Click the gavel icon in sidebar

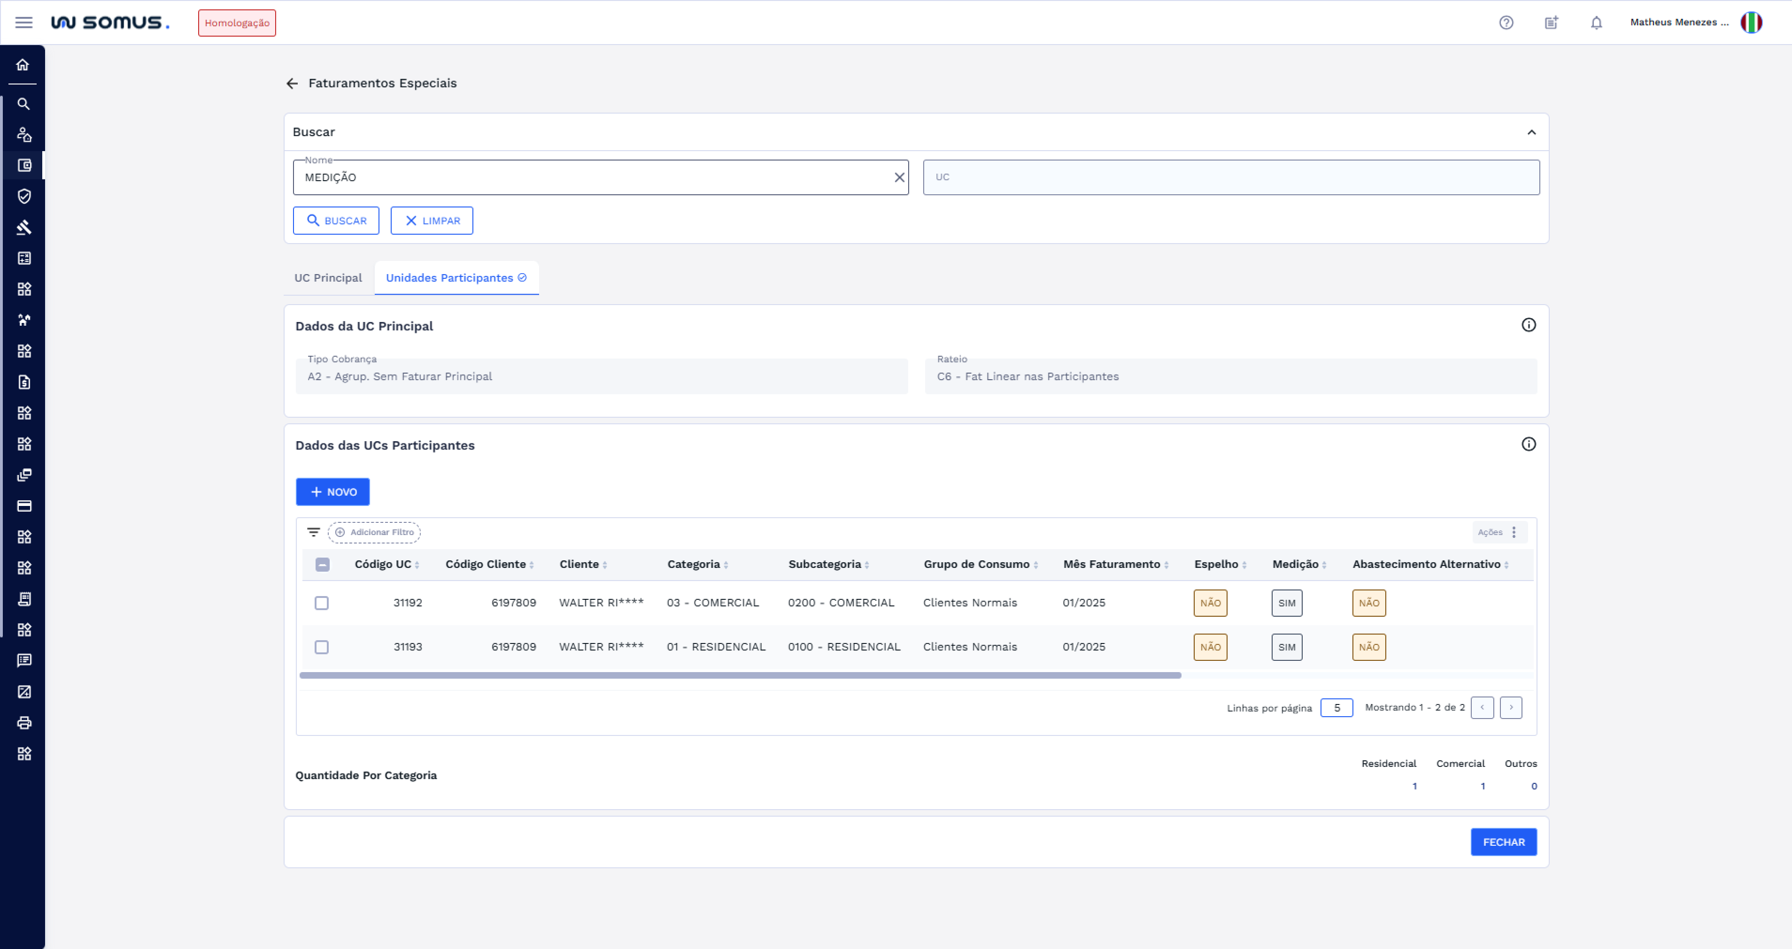[x=23, y=227]
